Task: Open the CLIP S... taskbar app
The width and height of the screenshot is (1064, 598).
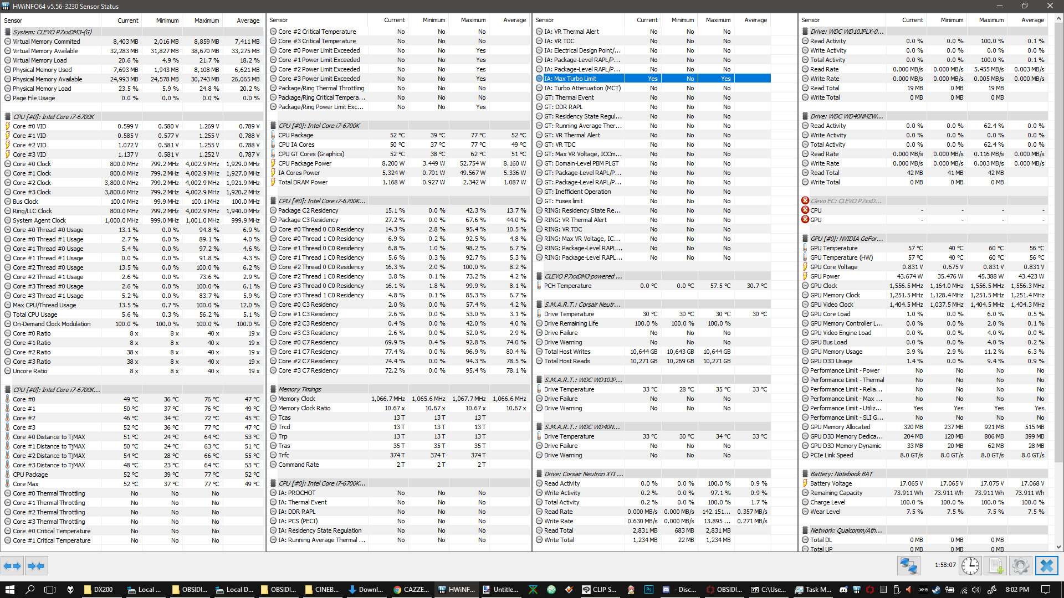Action: click(x=600, y=590)
